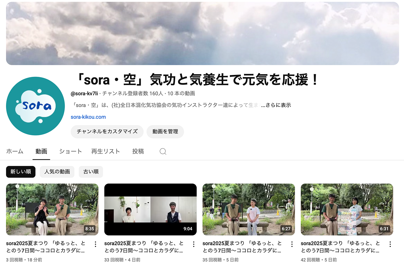Open more options for 6:27 video
The width and height of the screenshot is (404, 266).
point(292,244)
